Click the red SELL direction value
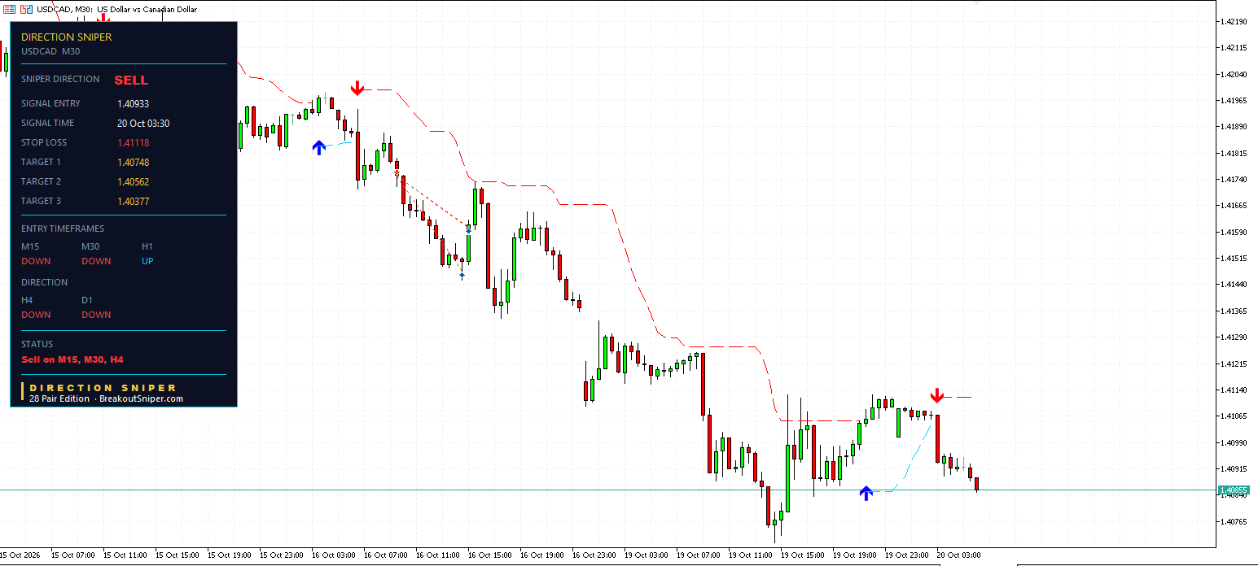Image resolution: width=1258 pixels, height=566 pixels. [131, 80]
